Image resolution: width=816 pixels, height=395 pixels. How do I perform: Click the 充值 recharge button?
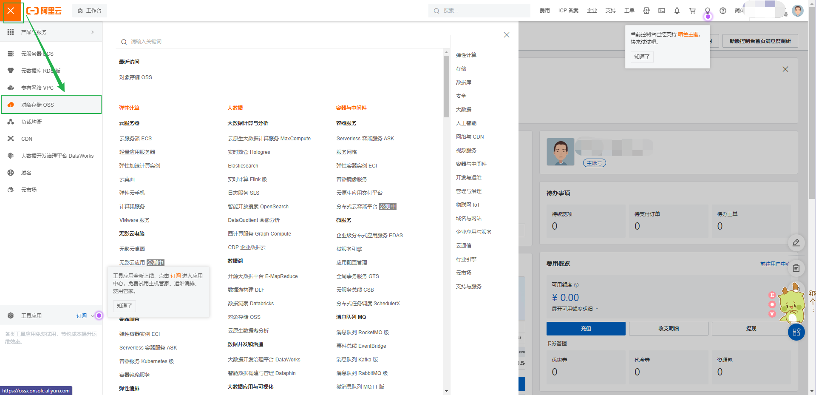(x=586, y=328)
